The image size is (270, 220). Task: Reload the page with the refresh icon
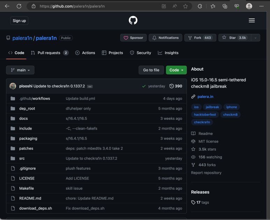pyautogui.click(x=19, y=6)
